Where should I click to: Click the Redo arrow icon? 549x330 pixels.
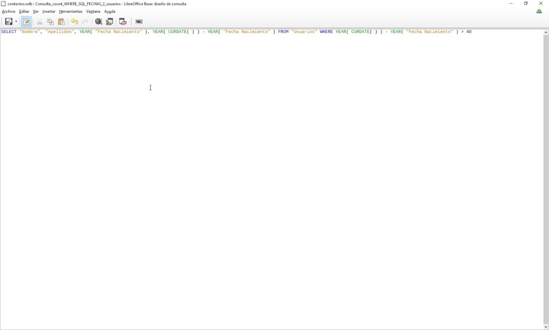click(x=85, y=22)
